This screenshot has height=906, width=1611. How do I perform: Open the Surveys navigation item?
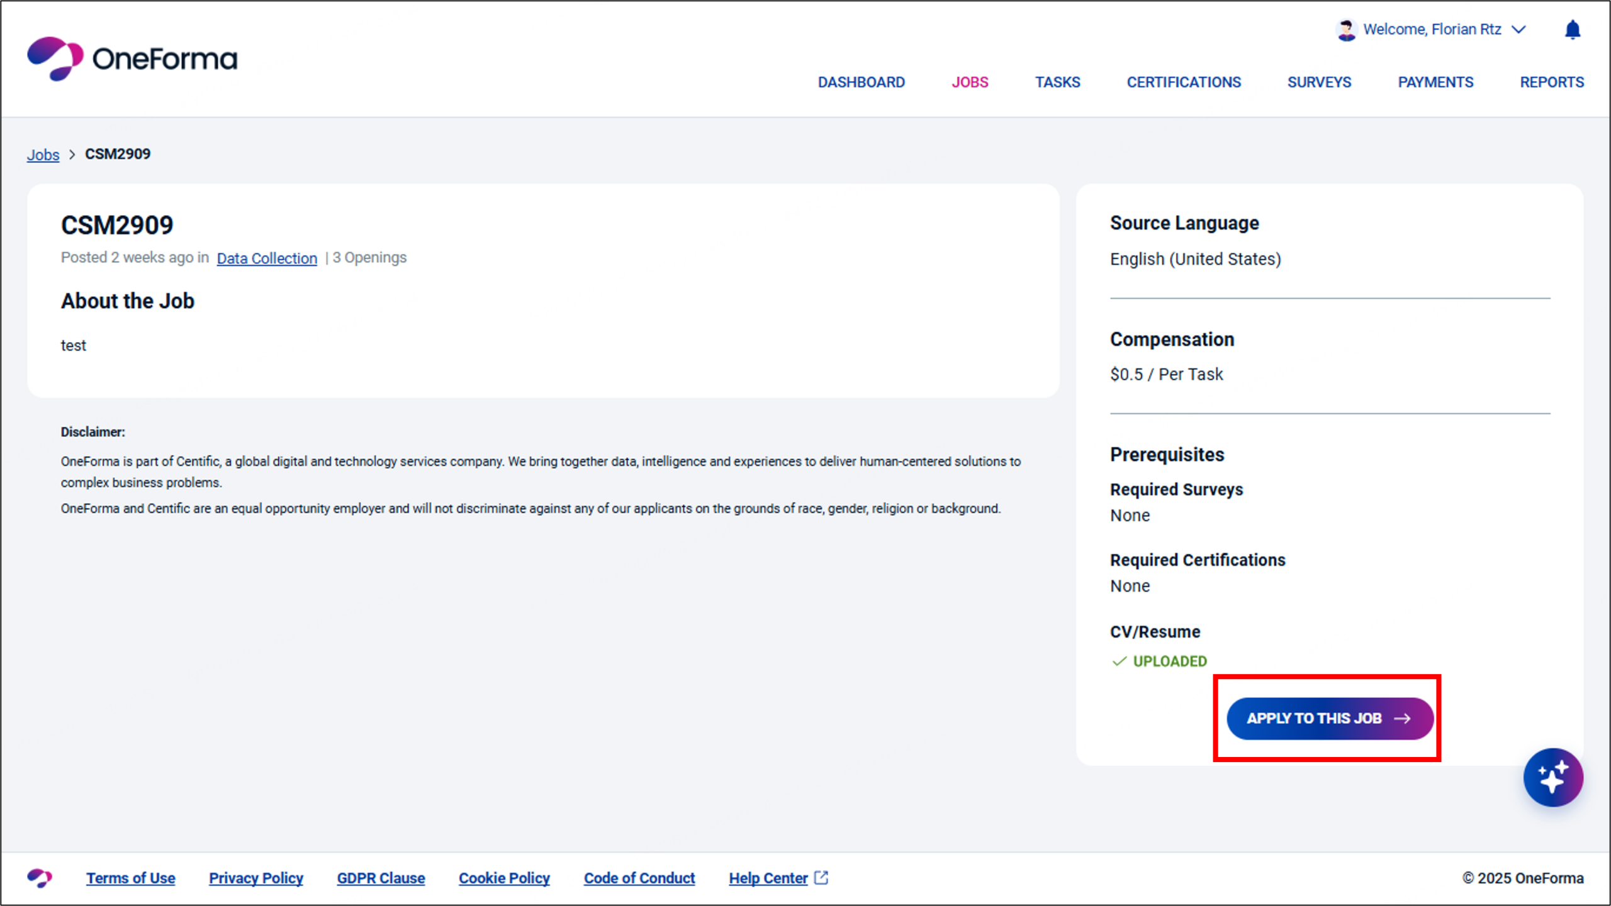(x=1319, y=82)
